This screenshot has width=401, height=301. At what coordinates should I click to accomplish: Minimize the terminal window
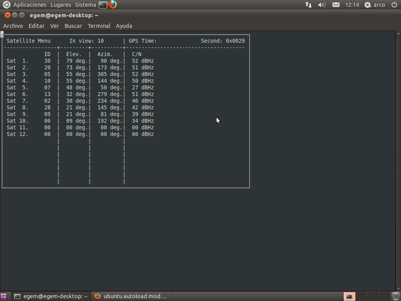(14, 15)
